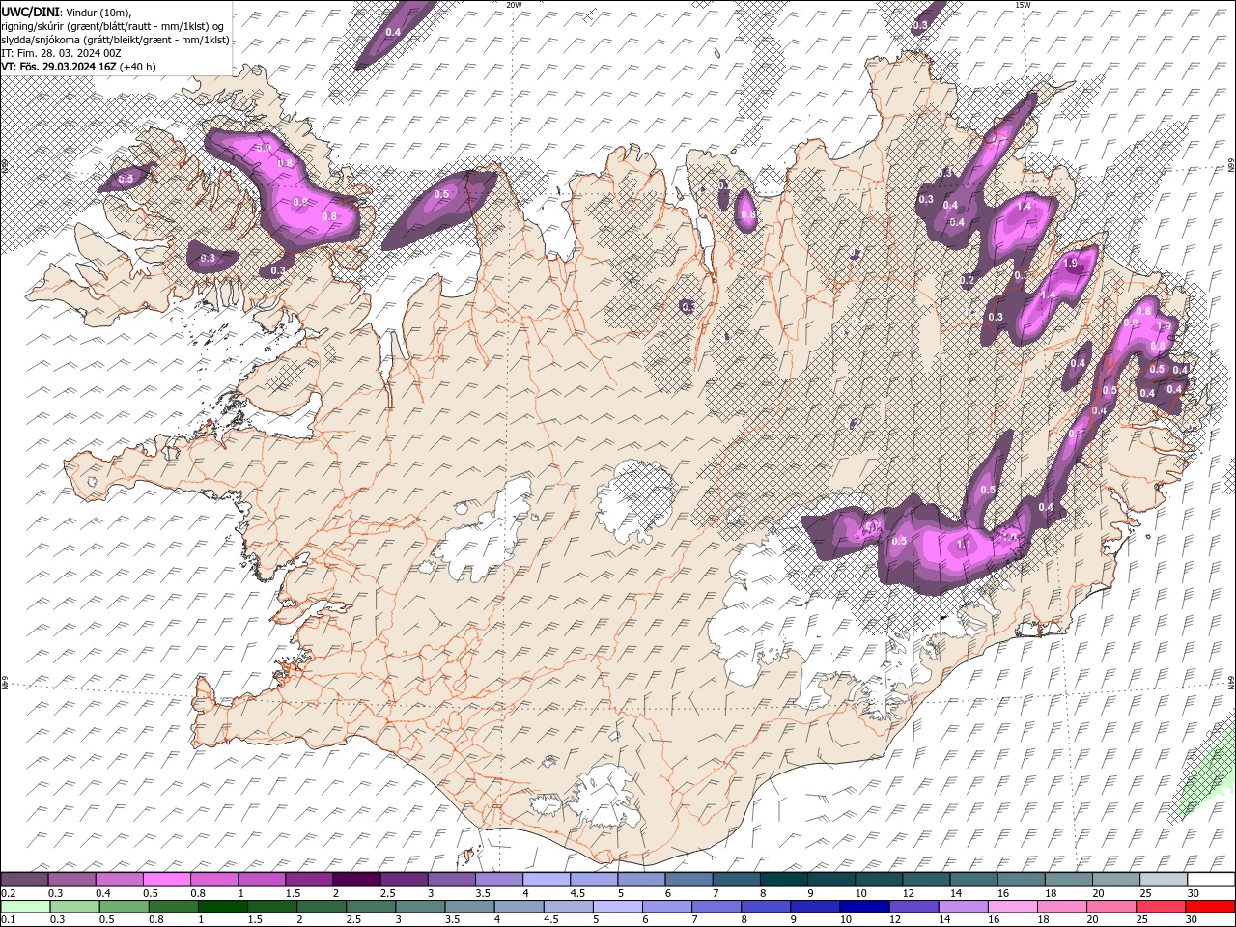Screen dimensions: 1236x927
Task: Click the pale lavender 4–4.5 snow swatch
Action: tap(545, 880)
